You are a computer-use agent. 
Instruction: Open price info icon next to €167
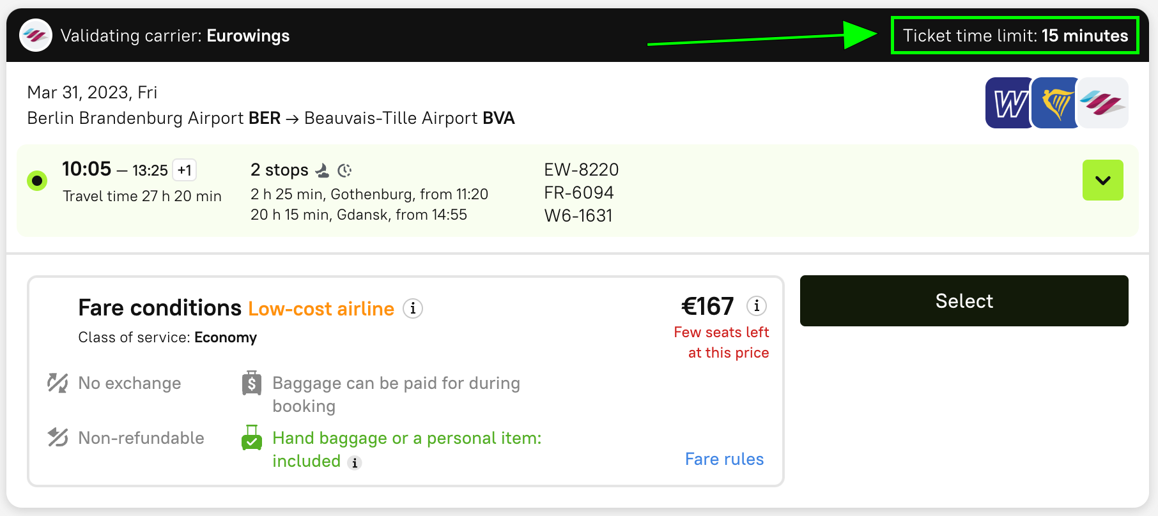click(757, 307)
